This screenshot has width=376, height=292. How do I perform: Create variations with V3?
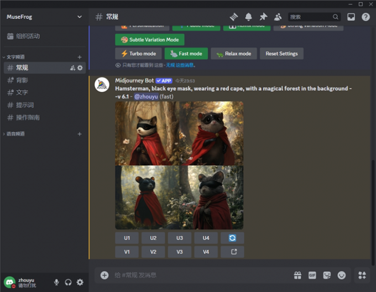(x=180, y=252)
